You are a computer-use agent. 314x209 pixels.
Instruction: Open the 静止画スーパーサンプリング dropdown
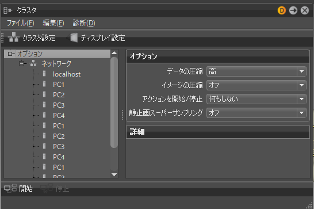[x=256, y=113]
